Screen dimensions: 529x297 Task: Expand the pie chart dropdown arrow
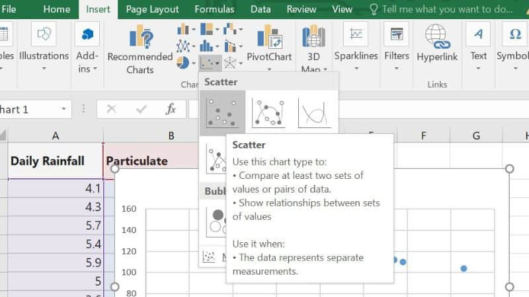[x=194, y=63]
